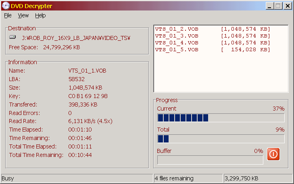Viewport: 294px width, 184px height.
Task: Click the 3,299,750 KB status panel
Action: [257, 178]
